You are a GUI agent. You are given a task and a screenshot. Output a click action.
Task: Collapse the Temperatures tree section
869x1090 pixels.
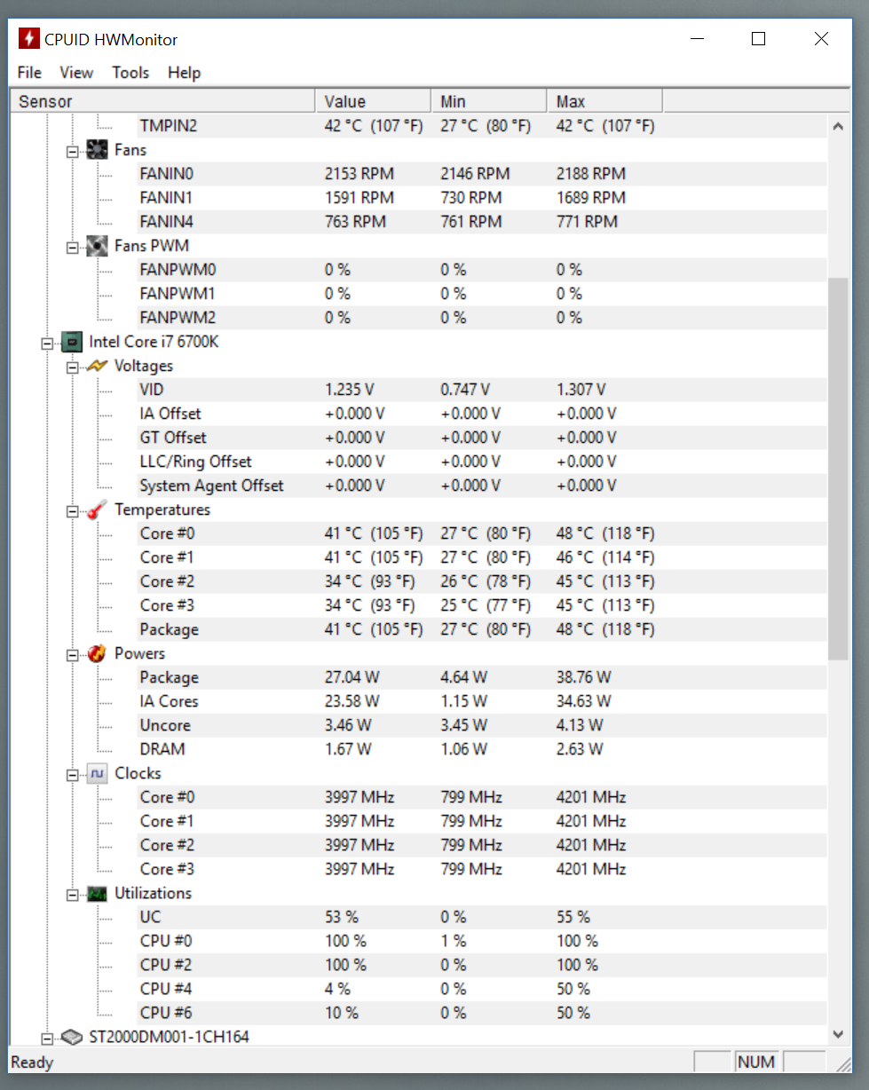(73, 510)
